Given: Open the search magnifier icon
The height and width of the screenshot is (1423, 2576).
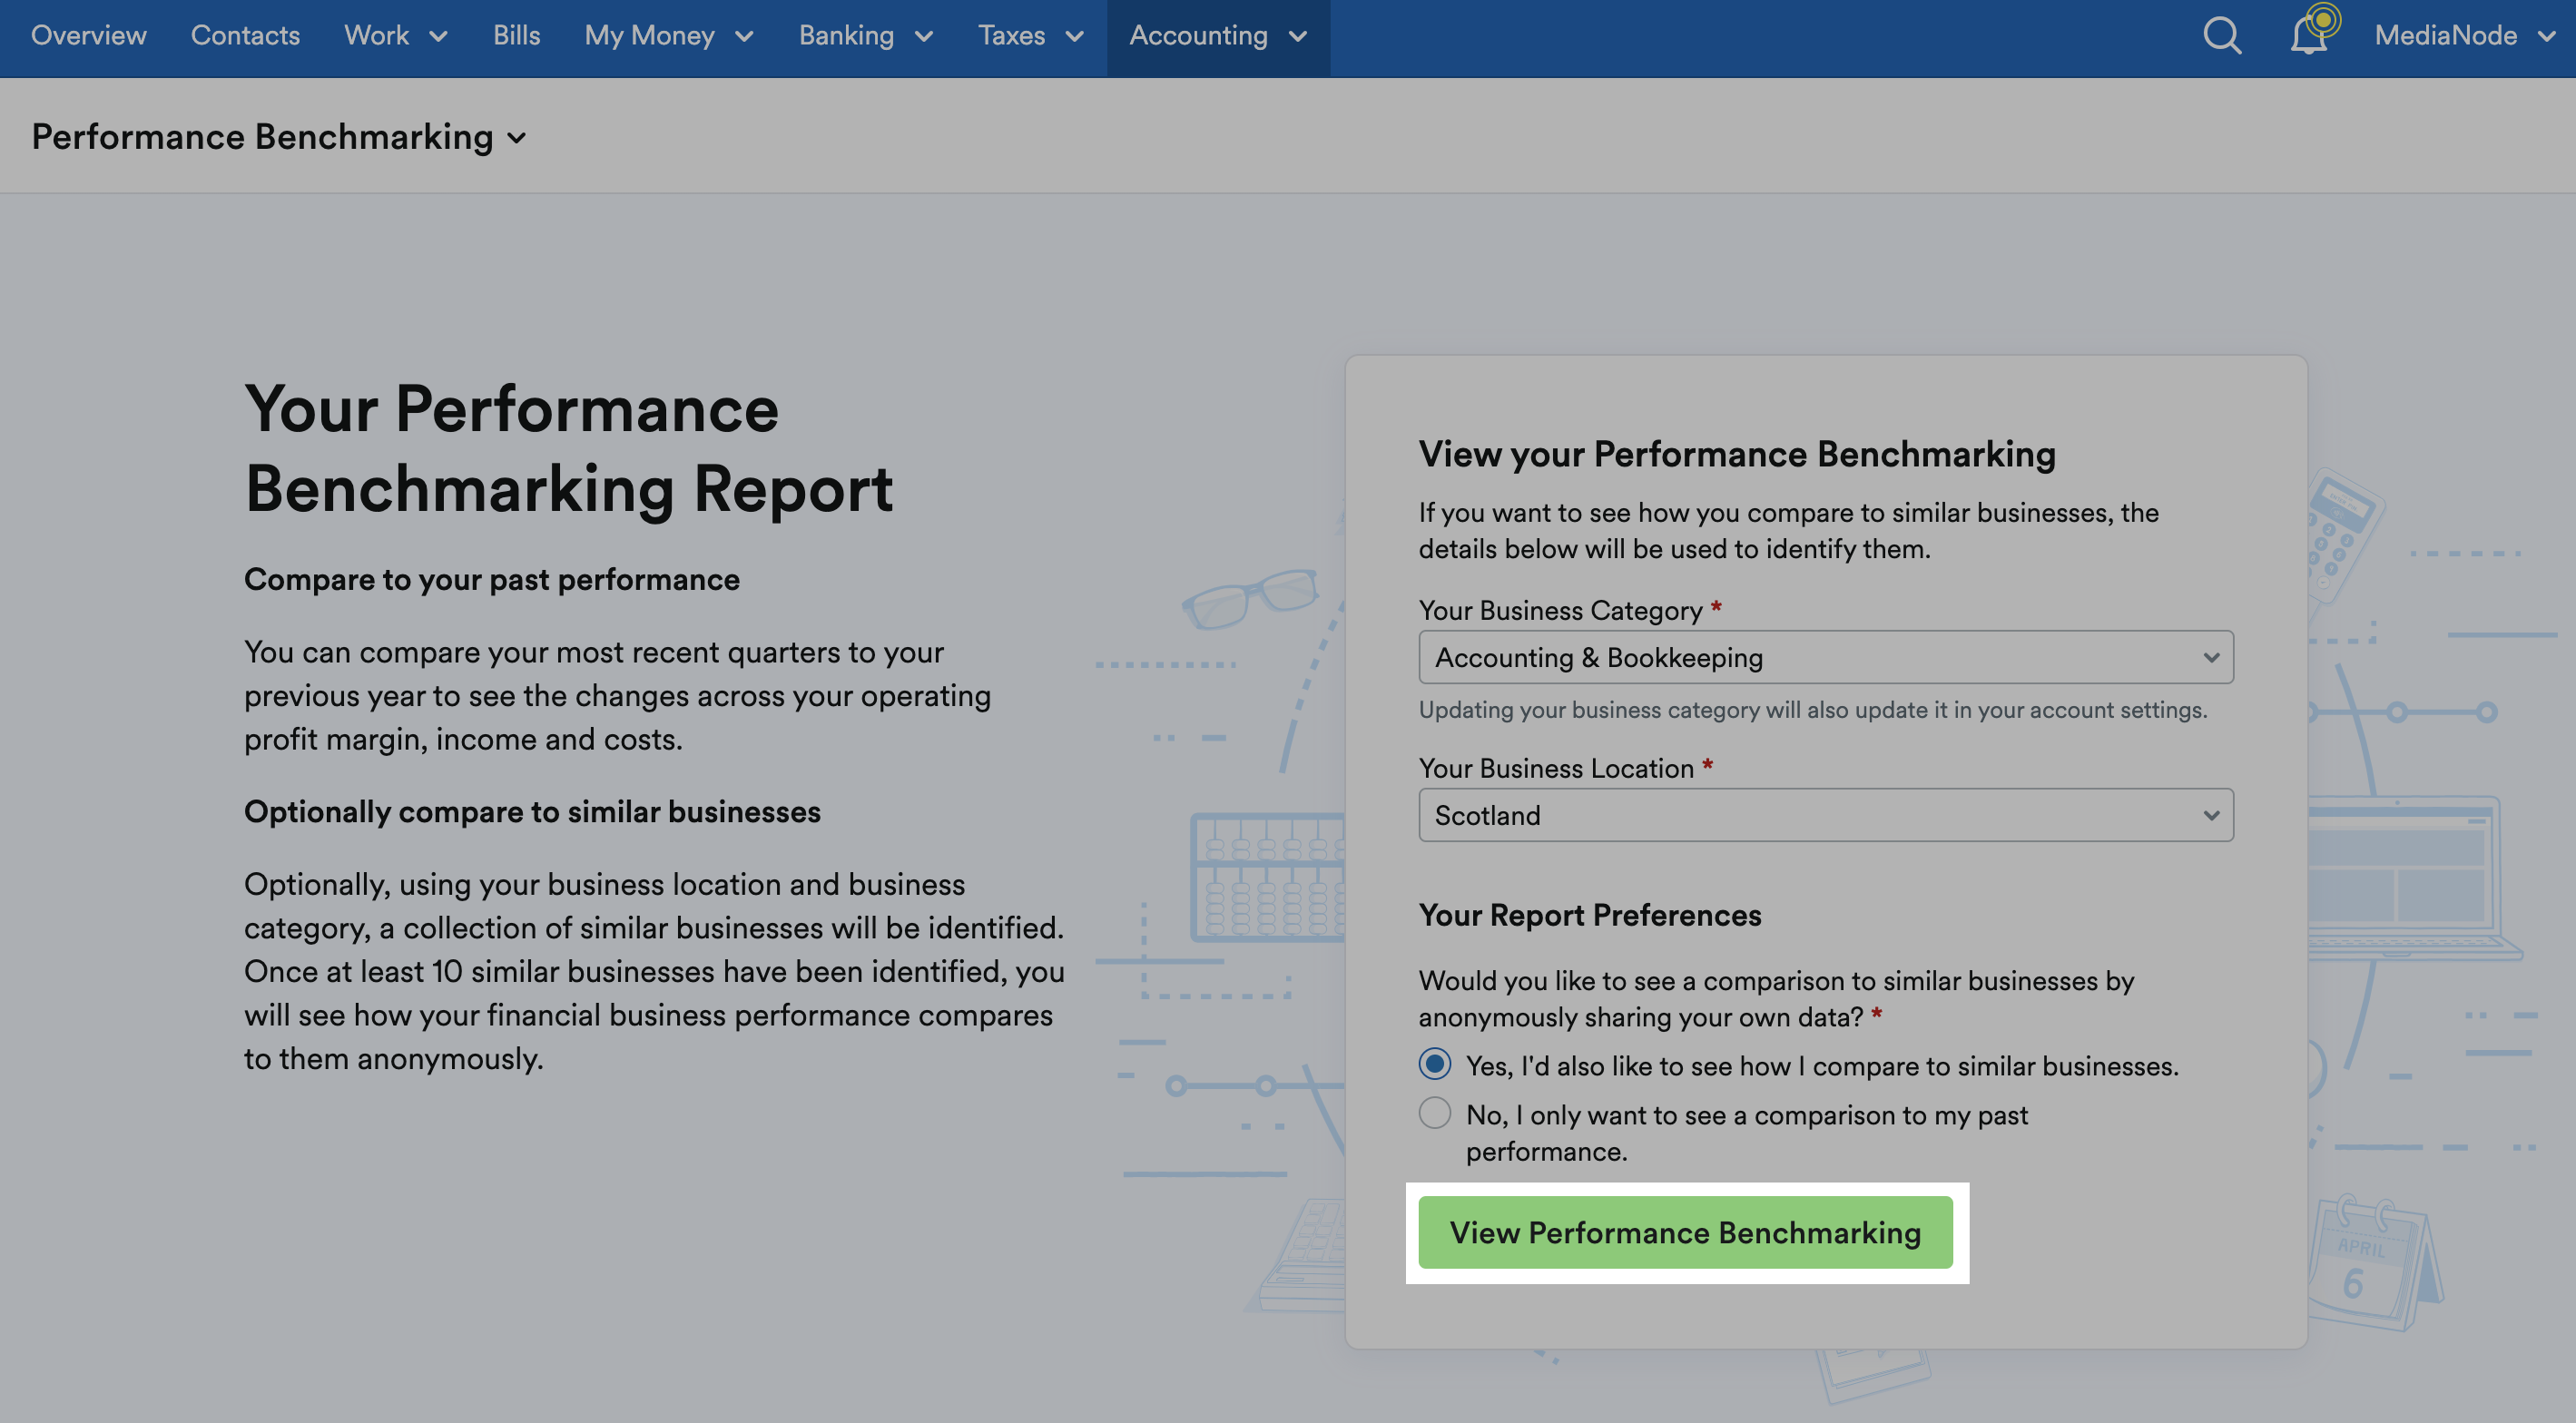Looking at the screenshot, I should tap(2222, 36).
